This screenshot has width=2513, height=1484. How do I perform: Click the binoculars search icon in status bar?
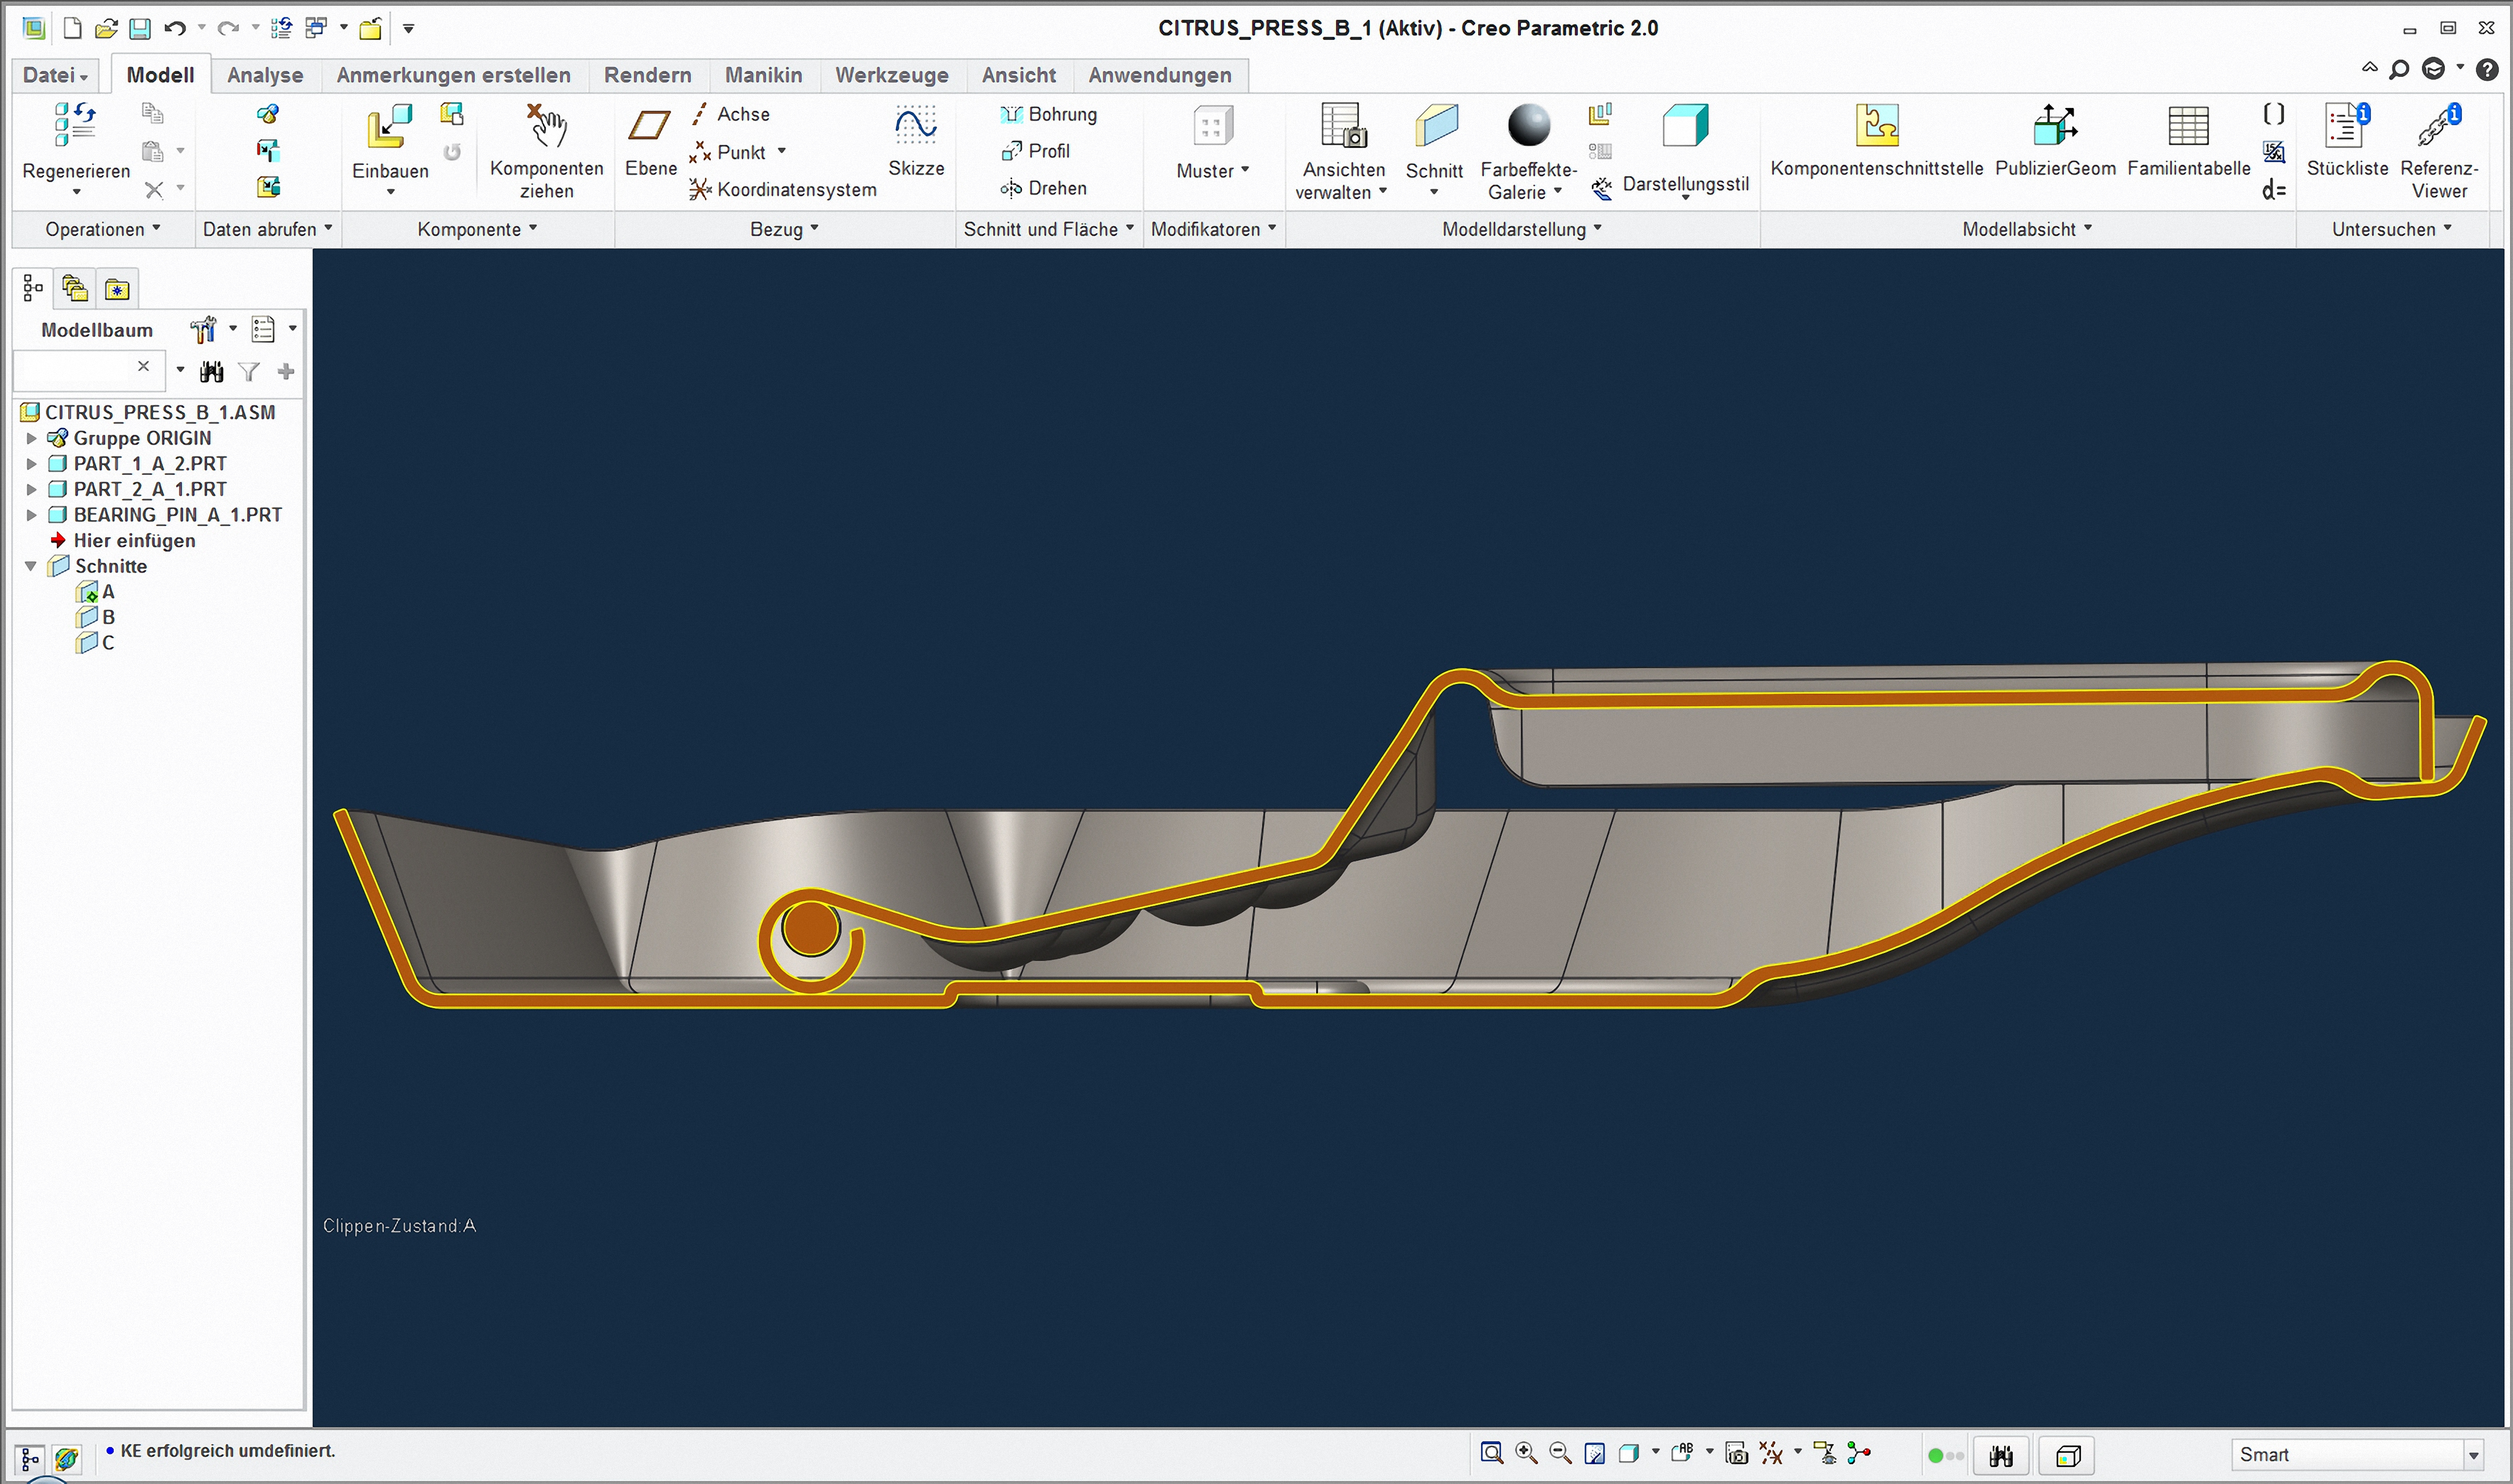2001,1455
